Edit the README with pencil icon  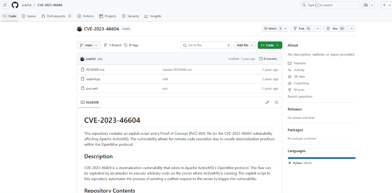tap(268, 102)
